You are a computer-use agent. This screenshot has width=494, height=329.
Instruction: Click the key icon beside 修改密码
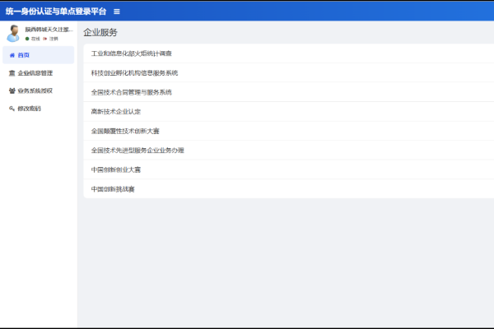[12, 109]
